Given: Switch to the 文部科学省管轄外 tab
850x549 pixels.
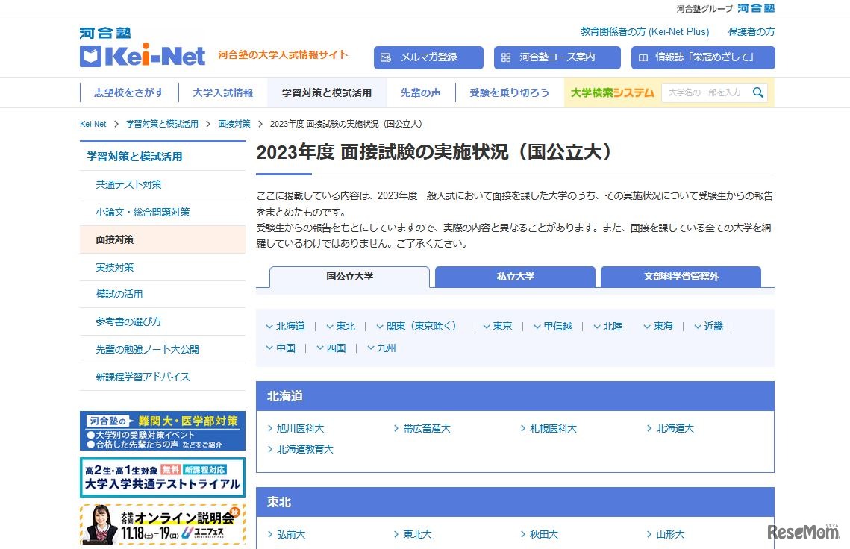Looking at the screenshot, I should tap(681, 276).
